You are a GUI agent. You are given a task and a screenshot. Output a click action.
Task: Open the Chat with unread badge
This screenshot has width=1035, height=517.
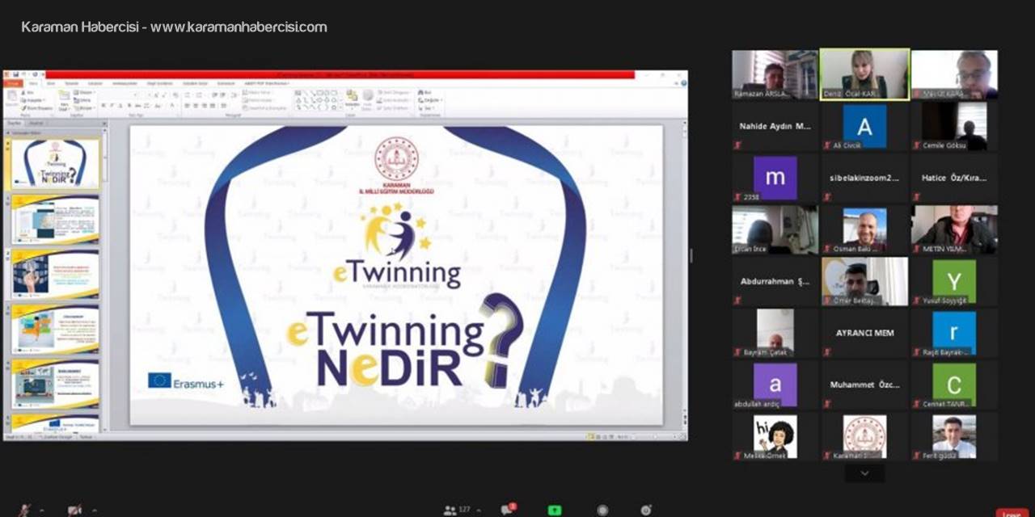tap(507, 510)
